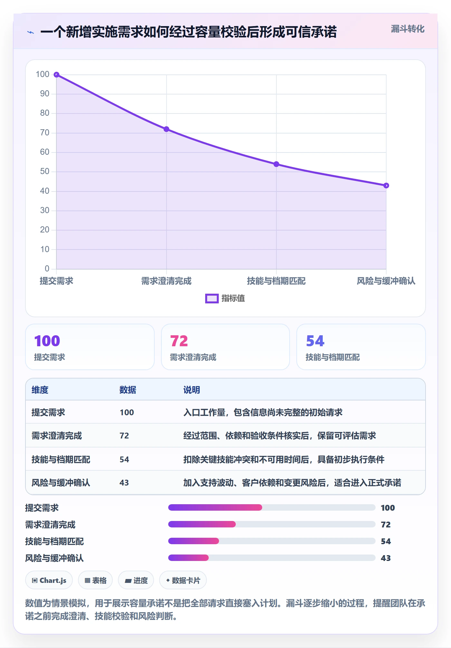Open the 54 技能与档期匹配 data card
The image size is (451, 648).
click(361, 347)
